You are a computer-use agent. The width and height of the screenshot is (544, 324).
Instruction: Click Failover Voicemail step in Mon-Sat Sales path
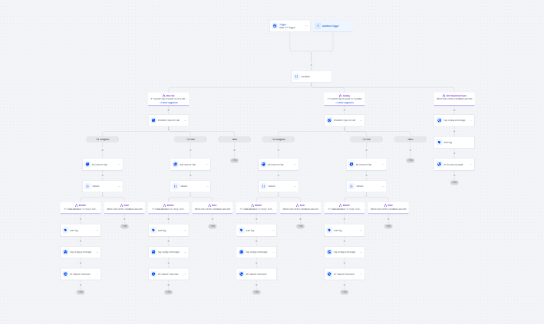click(169, 273)
